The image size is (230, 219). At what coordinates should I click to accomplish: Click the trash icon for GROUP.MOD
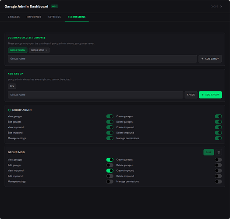click(219, 152)
